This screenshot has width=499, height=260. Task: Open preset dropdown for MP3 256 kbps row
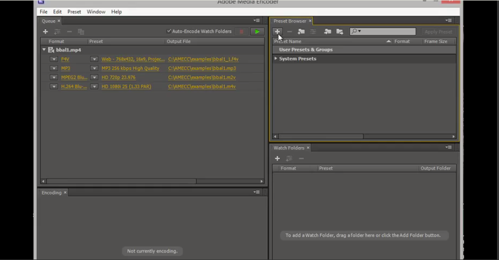click(94, 68)
